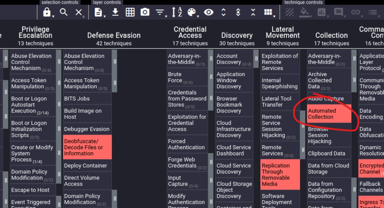Expand Remote Services sub-techniques
Screen dimensions: 384x208
coord(303,150)
